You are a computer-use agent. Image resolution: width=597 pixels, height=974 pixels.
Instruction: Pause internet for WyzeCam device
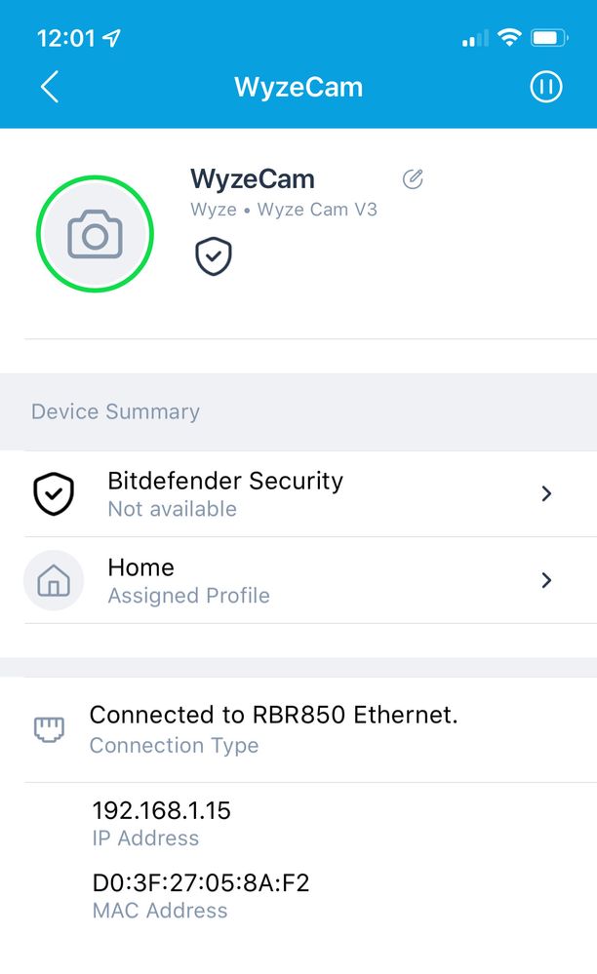coord(546,87)
